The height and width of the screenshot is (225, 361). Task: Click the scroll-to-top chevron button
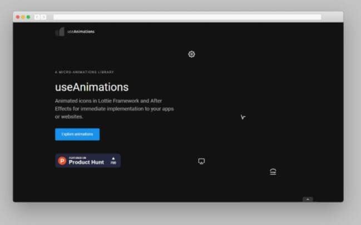(308, 199)
